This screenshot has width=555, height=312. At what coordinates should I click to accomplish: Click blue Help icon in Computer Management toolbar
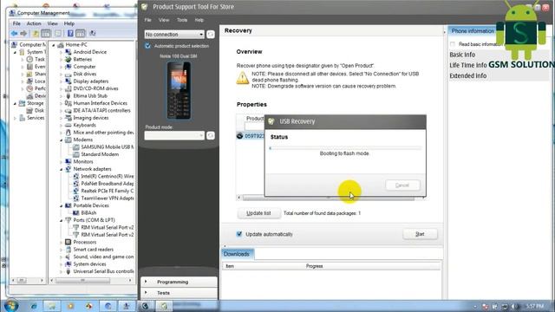coord(70,33)
